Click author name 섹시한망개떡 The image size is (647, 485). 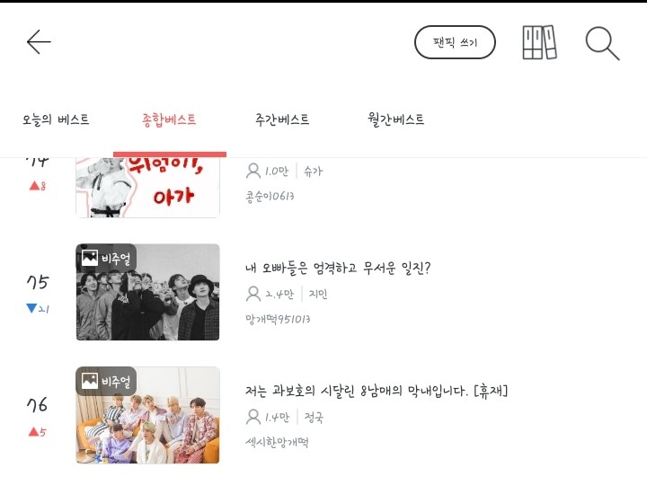[277, 443]
